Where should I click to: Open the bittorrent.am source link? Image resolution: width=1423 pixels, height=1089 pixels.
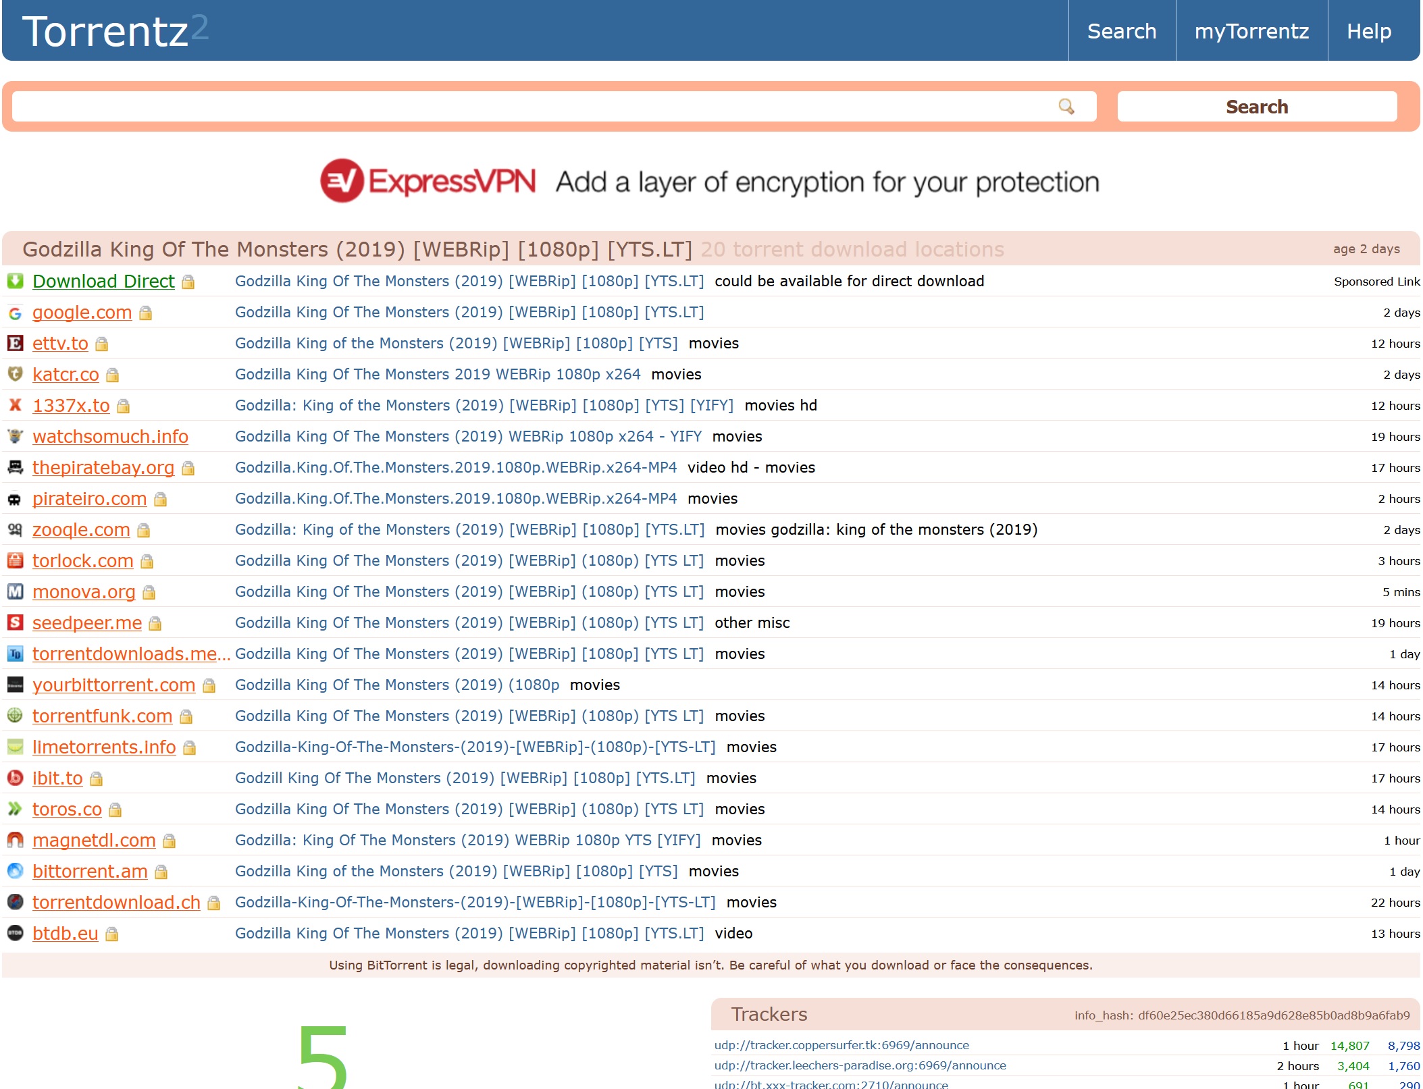90,871
